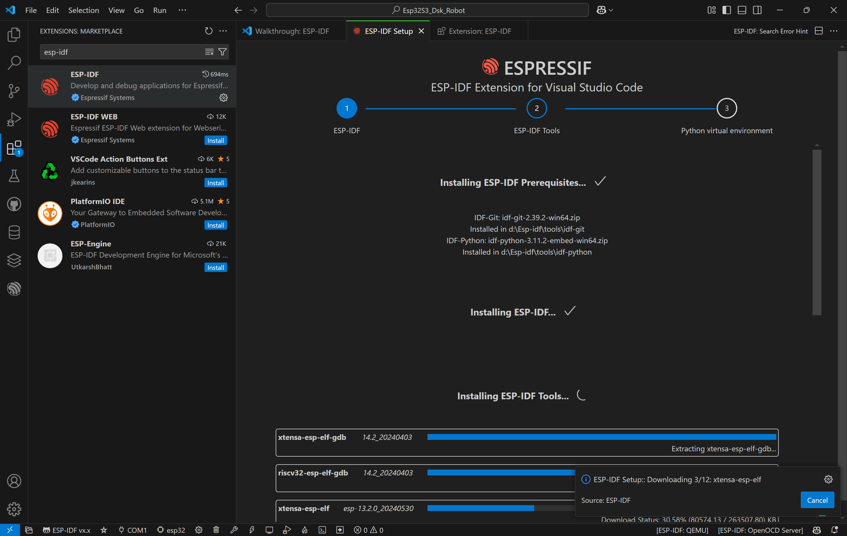Open the Run and Debug view
Image resolution: width=847 pixels, height=536 pixels.
pyautogui.click(x=14, y=119)
